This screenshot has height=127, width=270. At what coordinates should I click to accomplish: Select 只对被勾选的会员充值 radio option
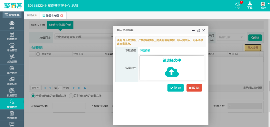(71, 96)
